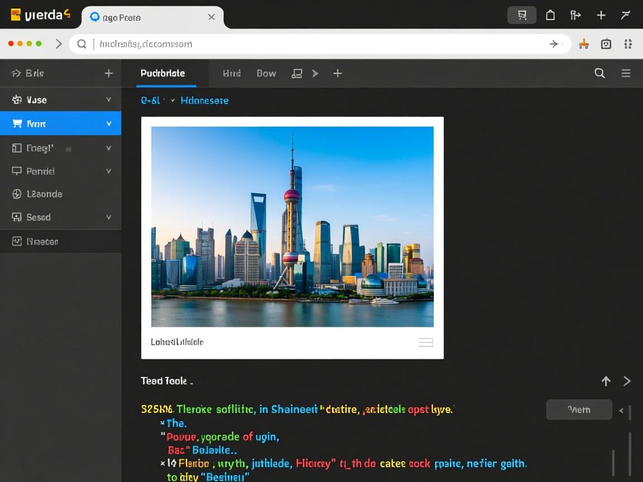Click the orange extension icon in address bar

coord(584,44)
